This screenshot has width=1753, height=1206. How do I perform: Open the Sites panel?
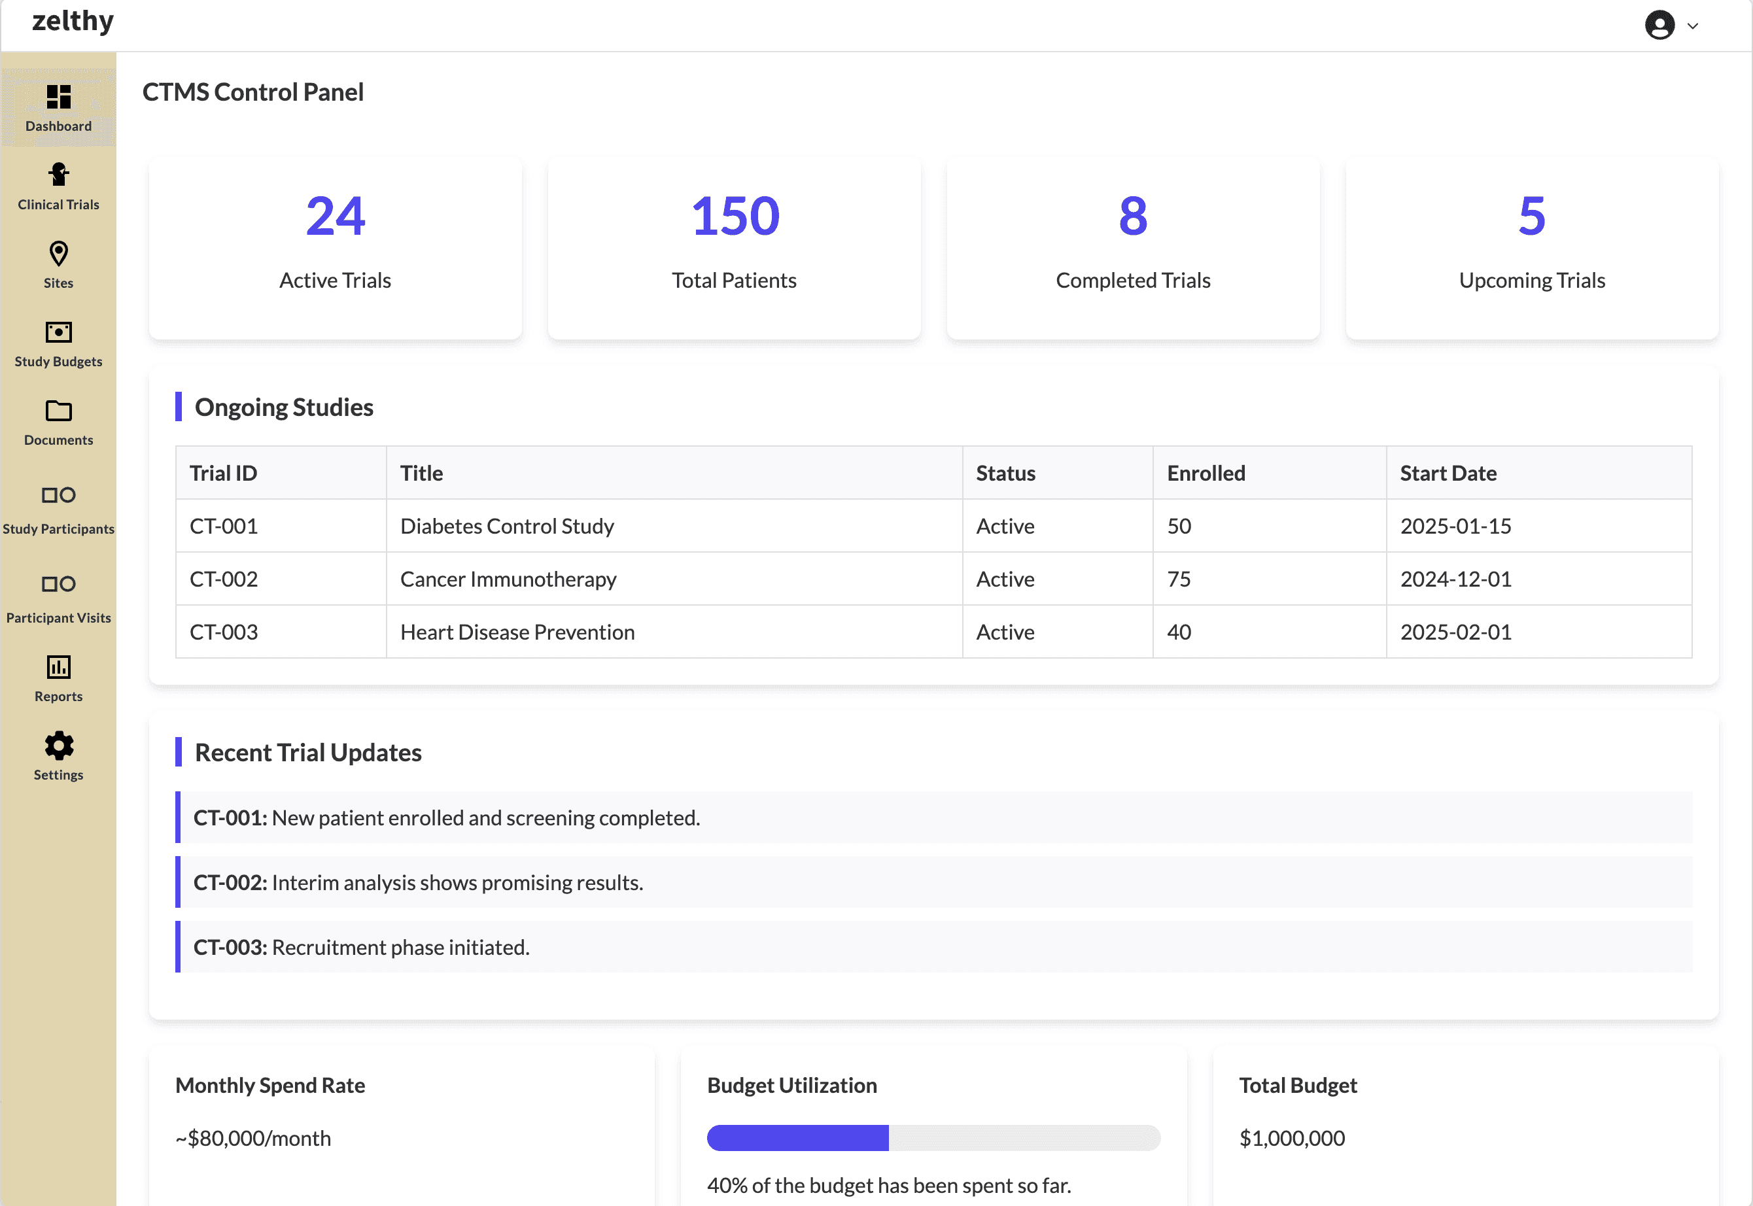[58, 264]
